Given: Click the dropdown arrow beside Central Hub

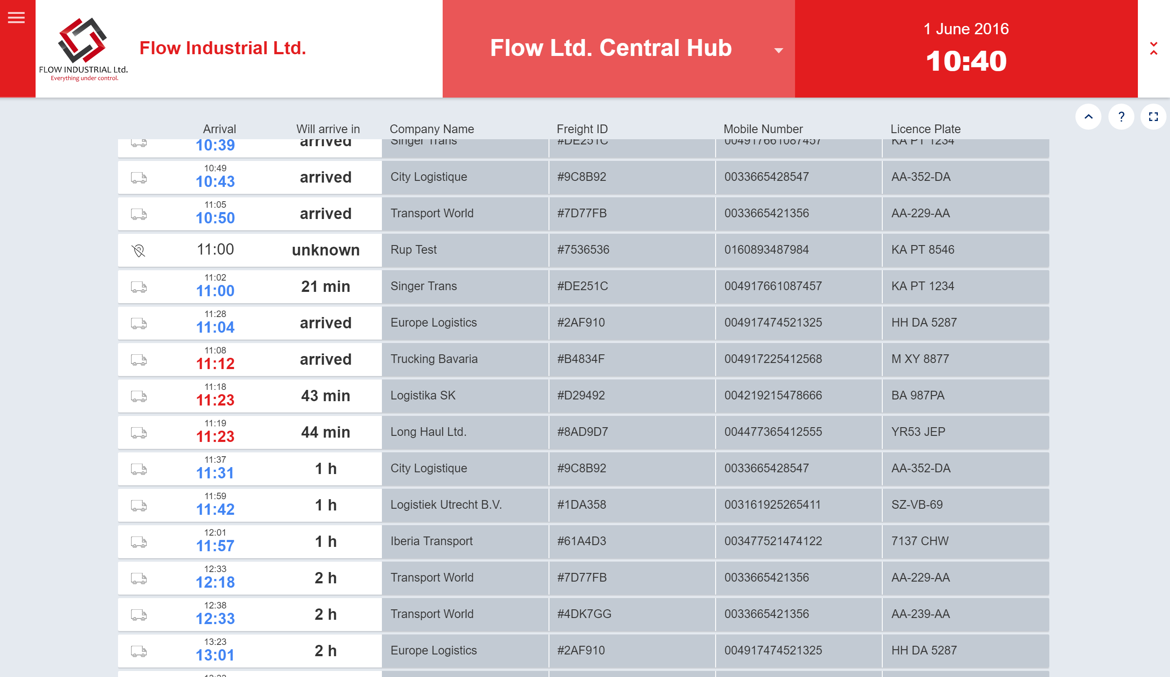Looking at the screenshot, I should click(x=779, y=51).
